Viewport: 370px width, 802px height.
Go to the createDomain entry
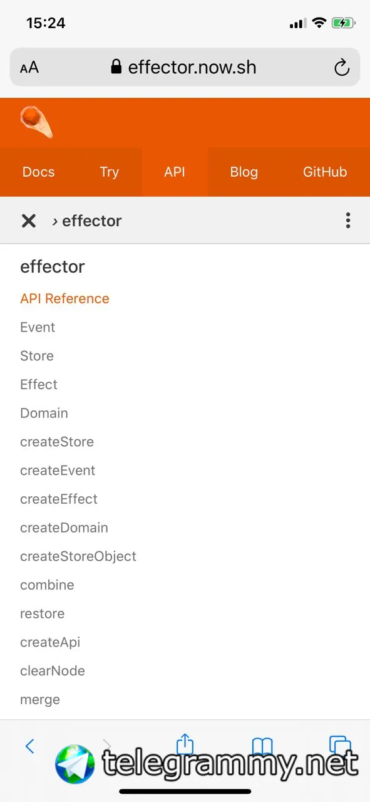click(x=64, y=528)
